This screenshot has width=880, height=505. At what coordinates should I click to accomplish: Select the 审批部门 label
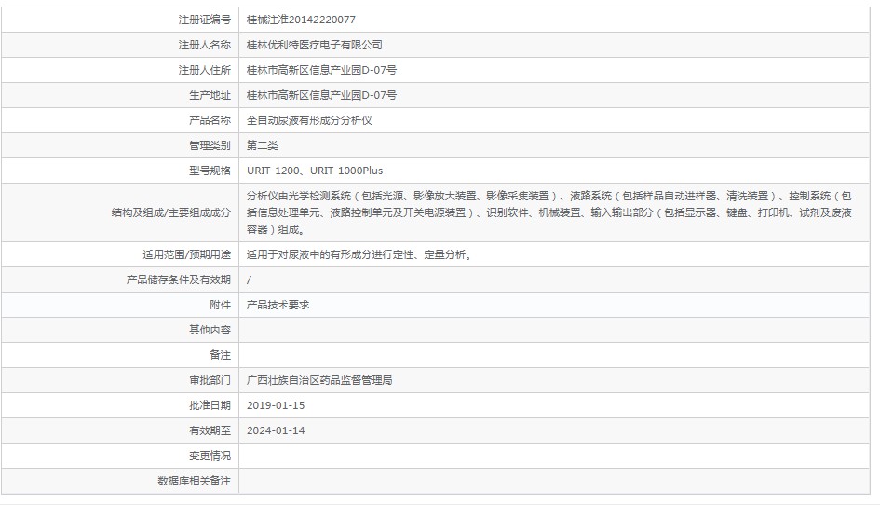coord(210,380)
